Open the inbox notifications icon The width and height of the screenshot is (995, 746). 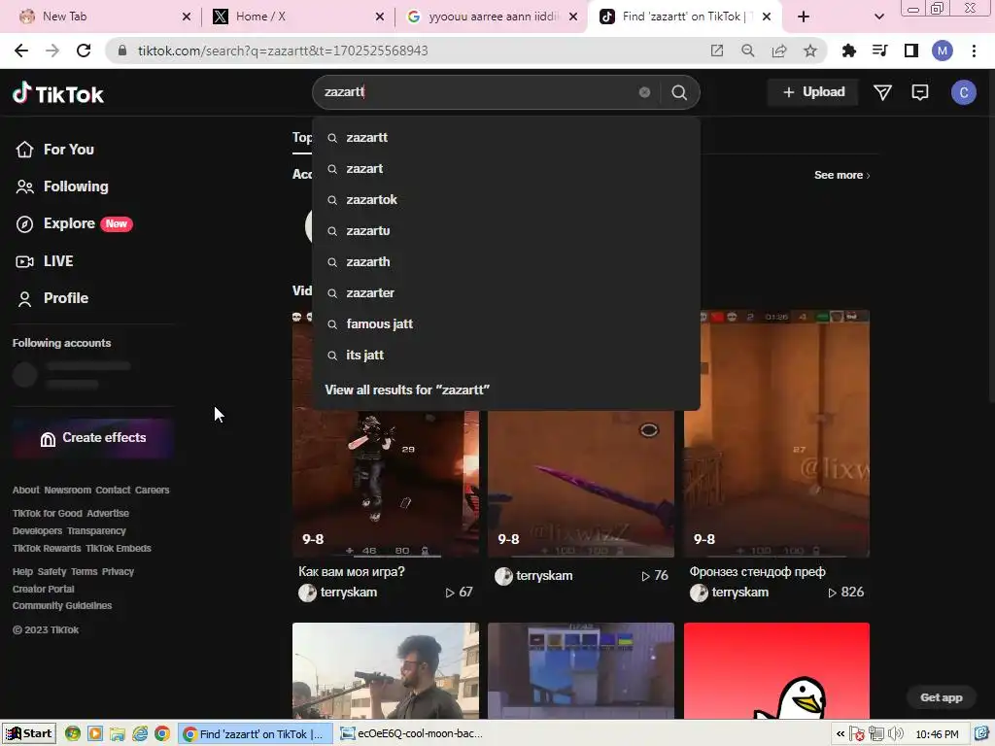click(919, 92)
